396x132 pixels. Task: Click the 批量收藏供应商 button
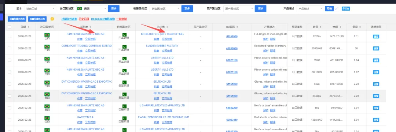click(x=38, y=19)
